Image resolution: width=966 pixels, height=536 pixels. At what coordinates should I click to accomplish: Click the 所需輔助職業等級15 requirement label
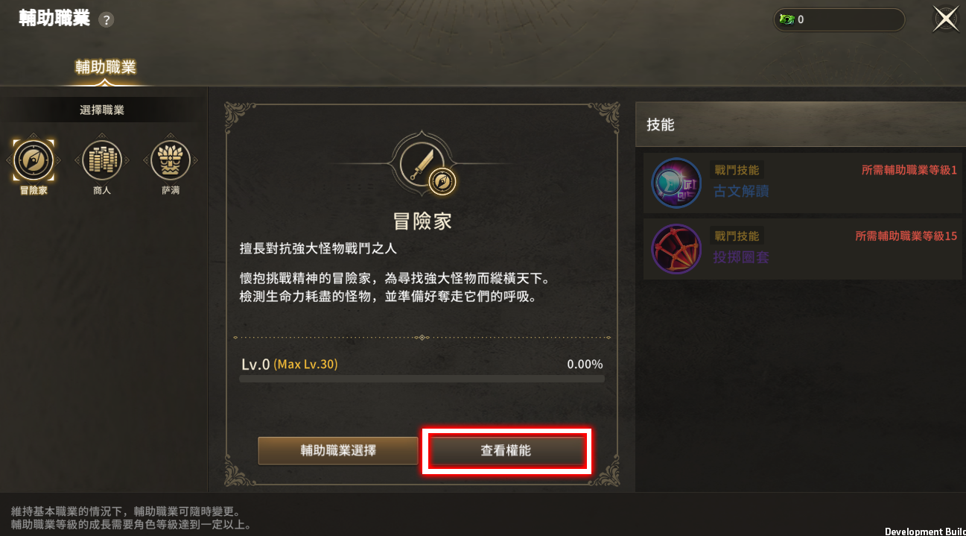[906, 236]
